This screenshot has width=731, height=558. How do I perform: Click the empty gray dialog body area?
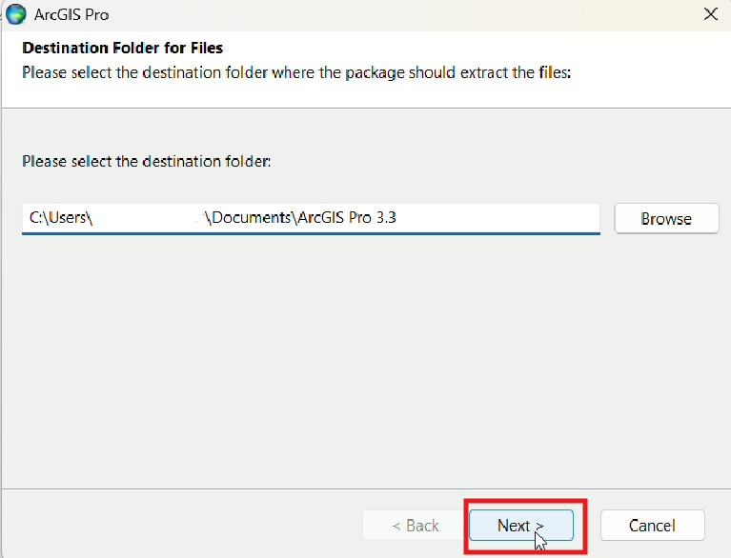point(362,362)
